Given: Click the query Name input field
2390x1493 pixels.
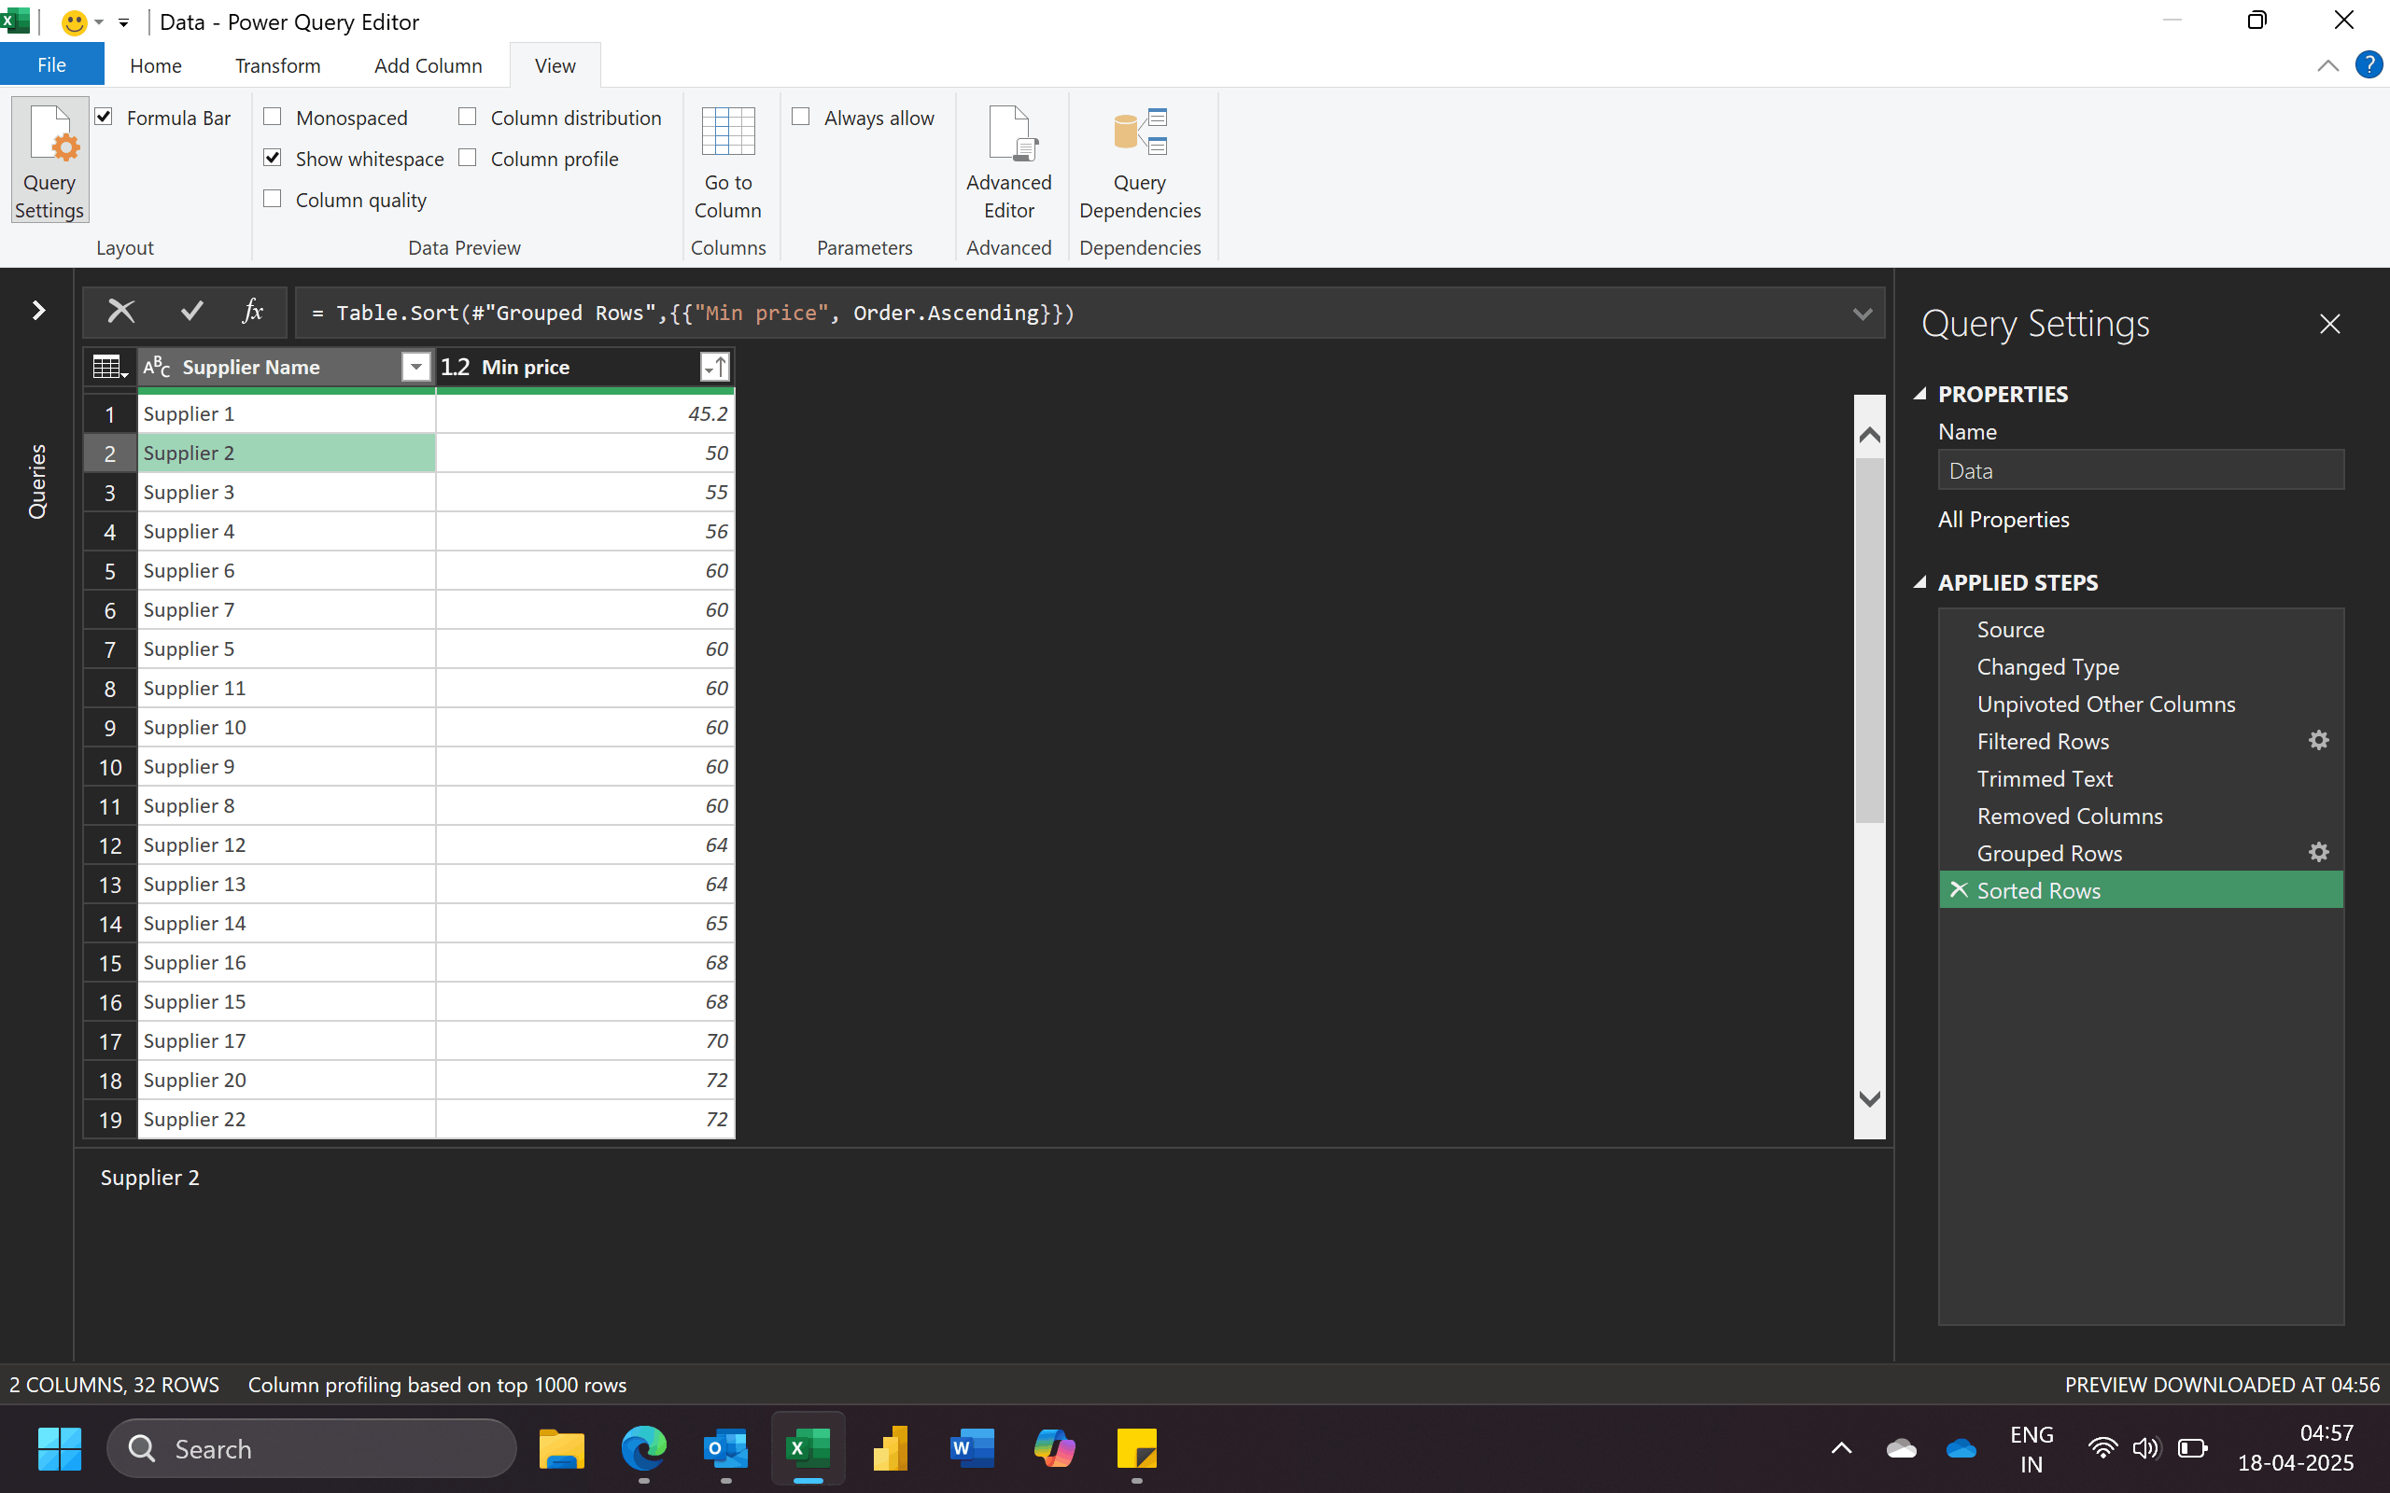Looking at the screenshot, I should pyautogui.click(x=2140, y=470).
